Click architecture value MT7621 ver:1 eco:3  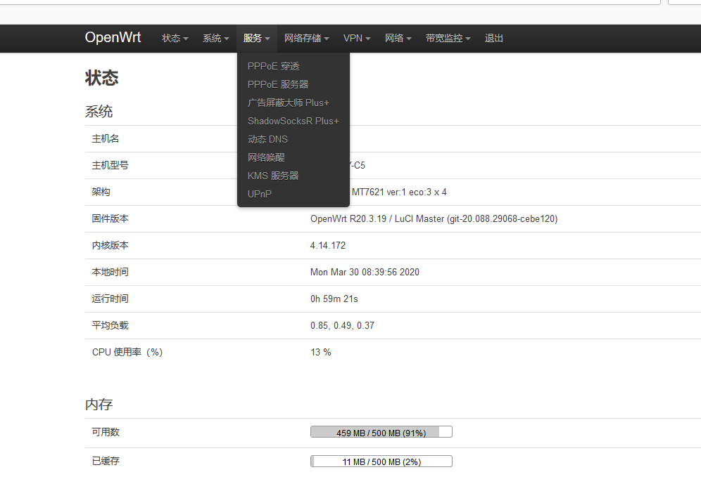pyautogui.click(x=399, y=192)
